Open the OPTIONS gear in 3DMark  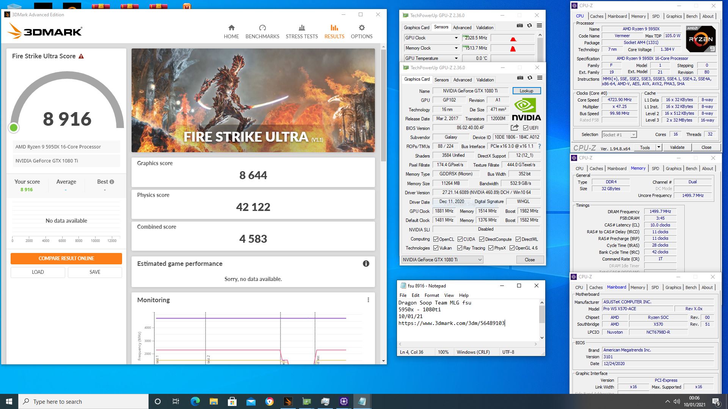(x=362, y=28)
